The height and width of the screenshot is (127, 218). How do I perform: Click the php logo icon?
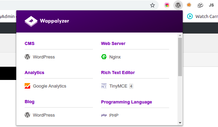point(104,115)
